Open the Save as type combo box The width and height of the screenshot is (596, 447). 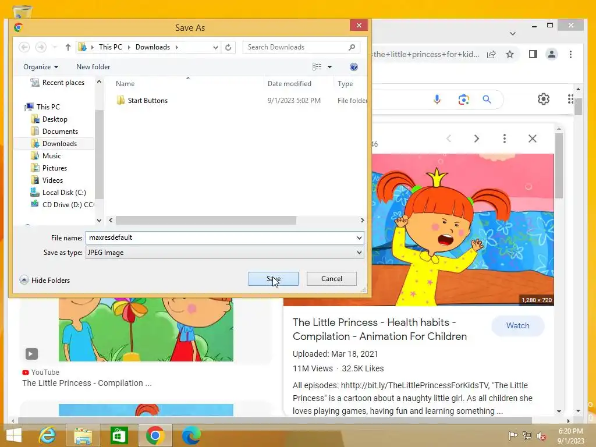(225, 253)
